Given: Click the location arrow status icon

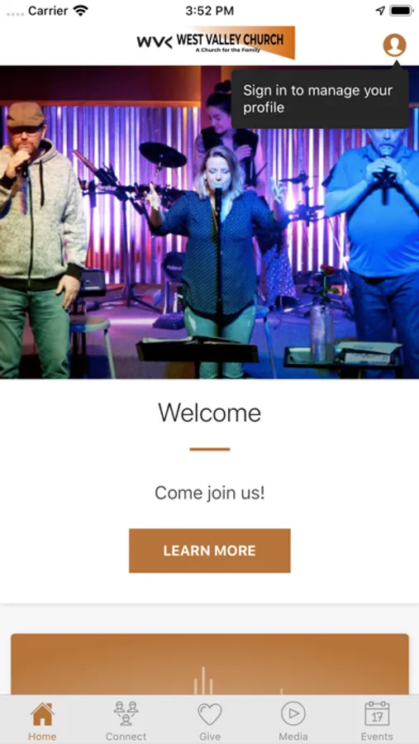Looking at the screenshot, I should click(380, 11).
